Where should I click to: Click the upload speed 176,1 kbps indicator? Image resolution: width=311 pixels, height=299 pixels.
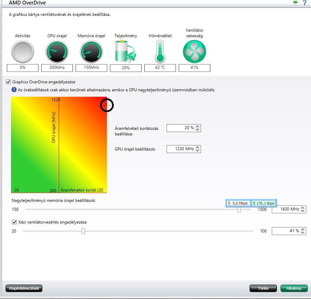pyautogui.click(x=263, y=203)
